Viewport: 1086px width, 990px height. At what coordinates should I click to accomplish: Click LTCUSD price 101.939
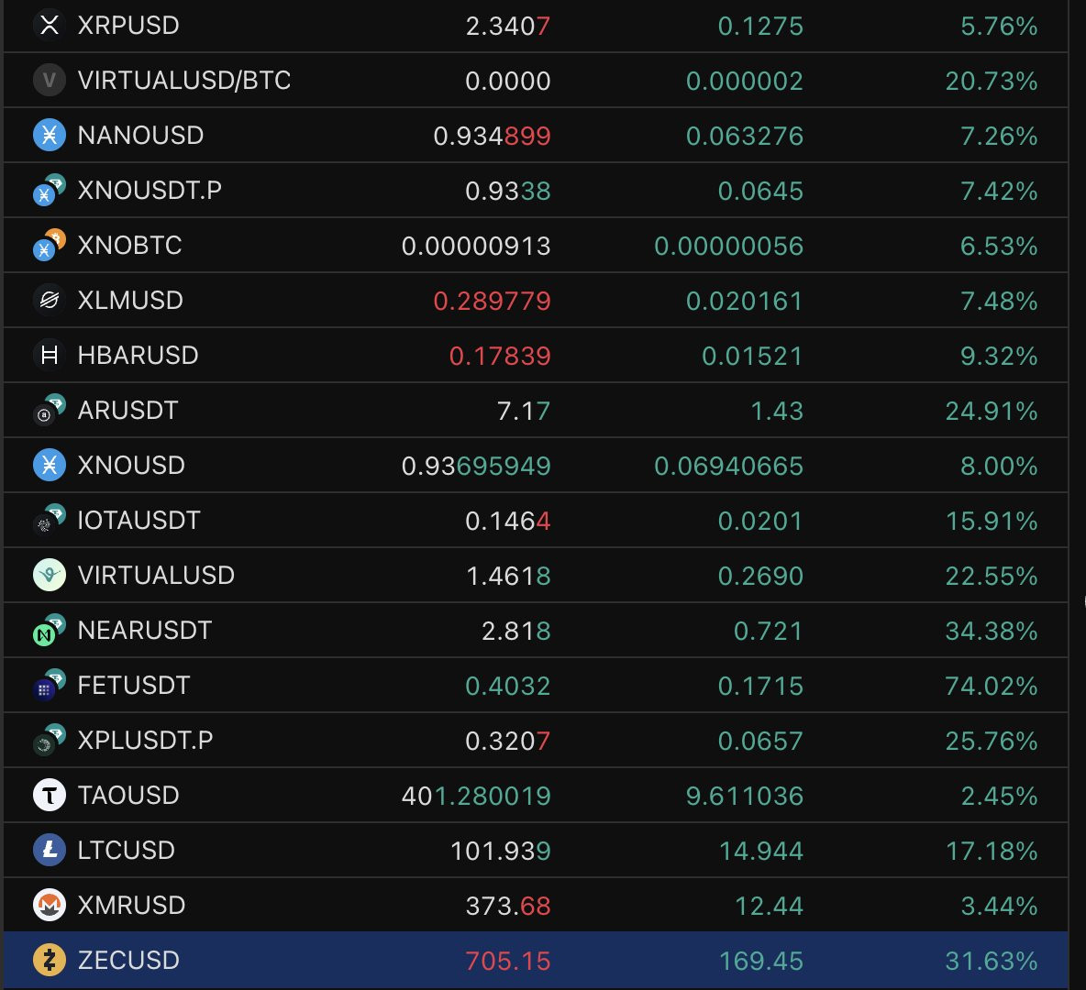pos(500,851)
